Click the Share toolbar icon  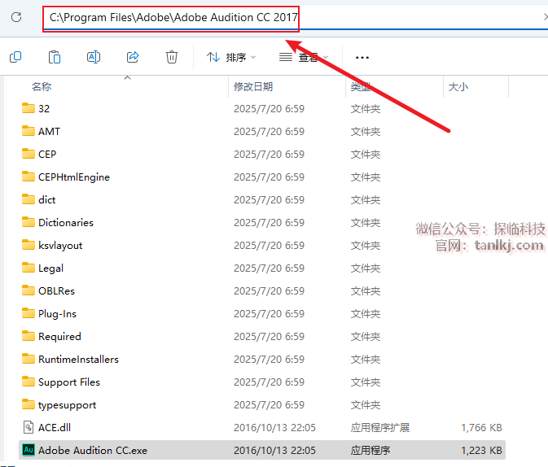tap(133, 57)
